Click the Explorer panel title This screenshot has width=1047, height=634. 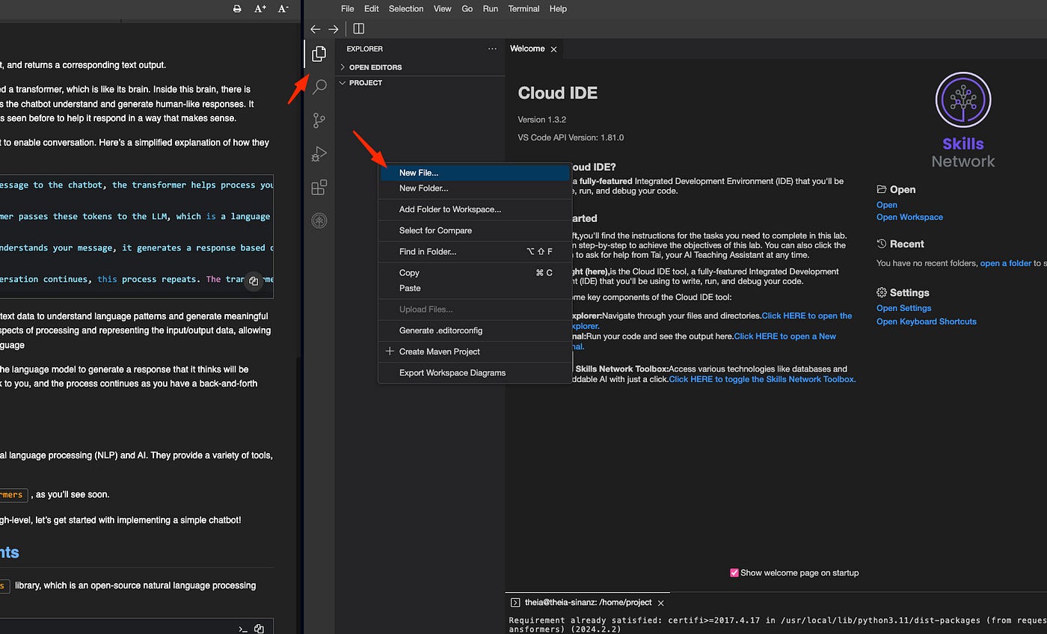364,49
